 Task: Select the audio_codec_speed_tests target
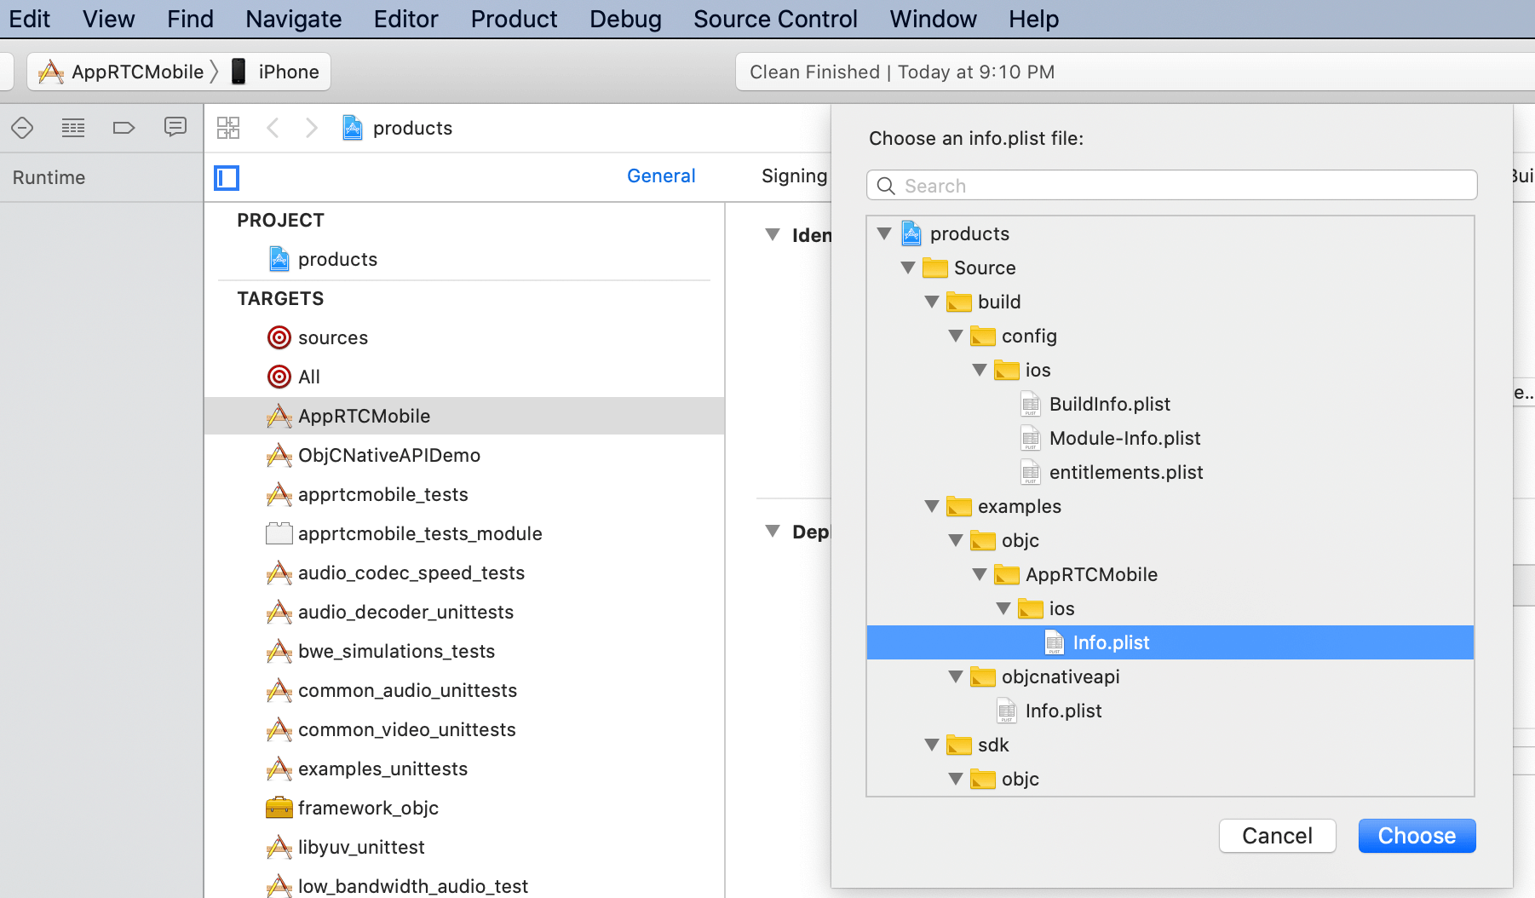coord(396,573)
